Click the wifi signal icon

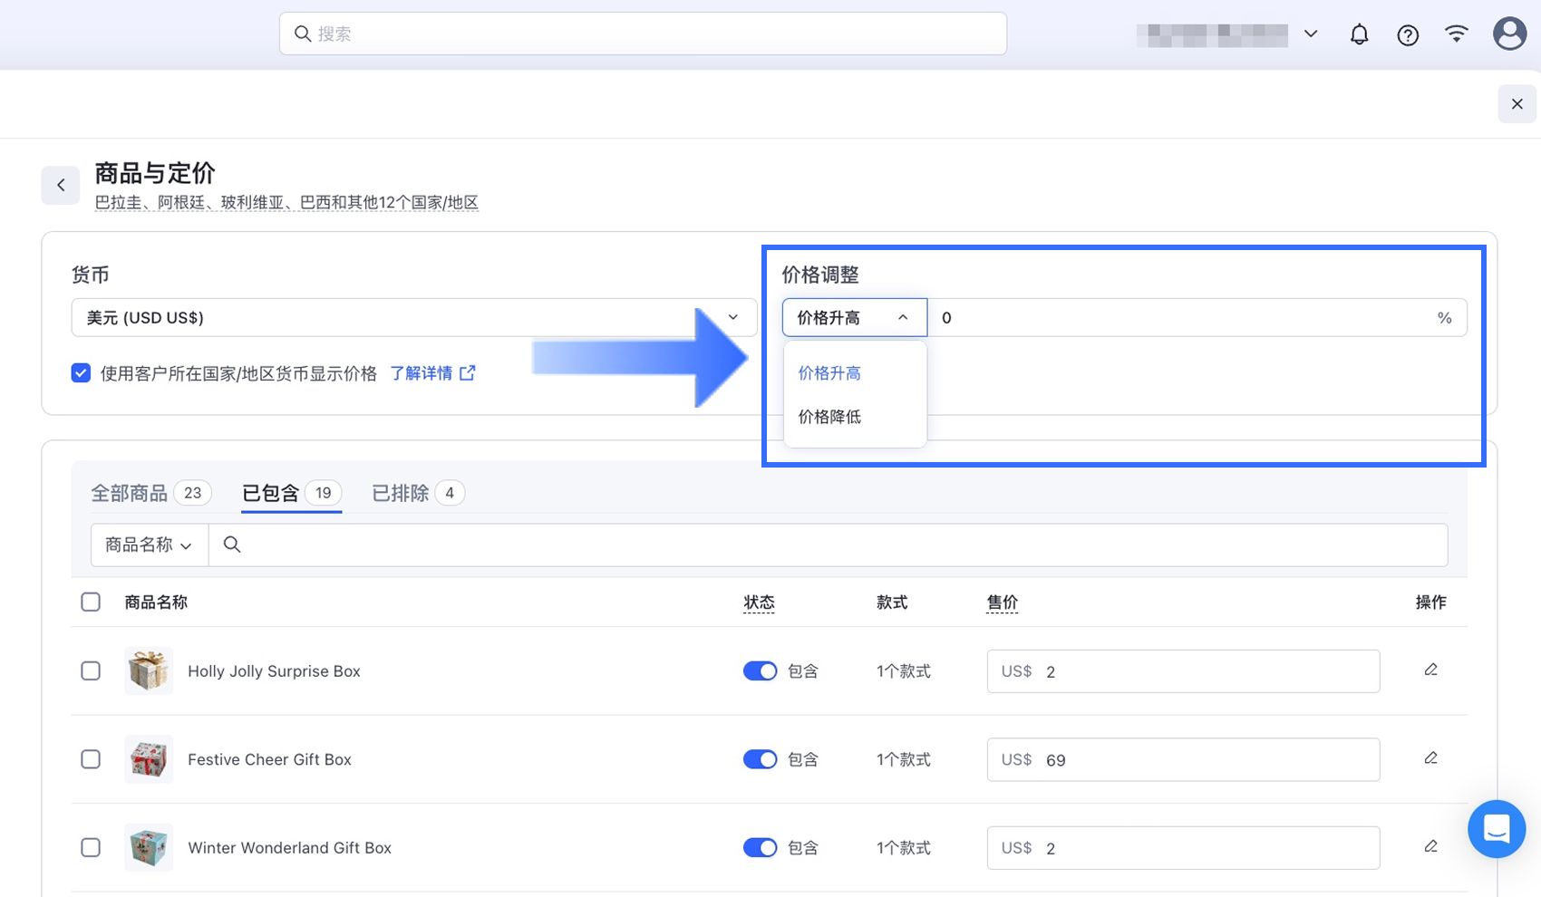(x=1457, y=34)
